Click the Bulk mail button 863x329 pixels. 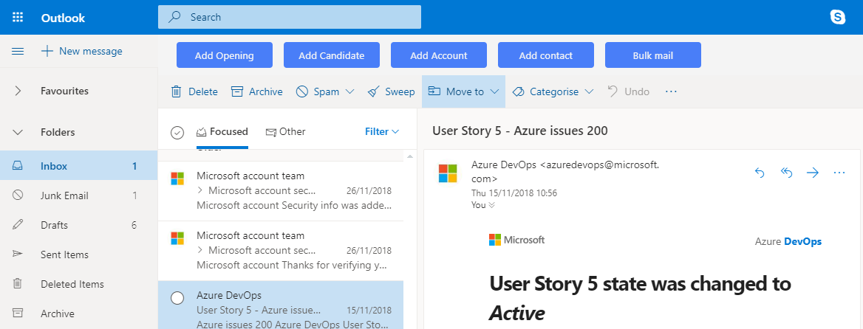pyautogui.click(x=652, y=55)
